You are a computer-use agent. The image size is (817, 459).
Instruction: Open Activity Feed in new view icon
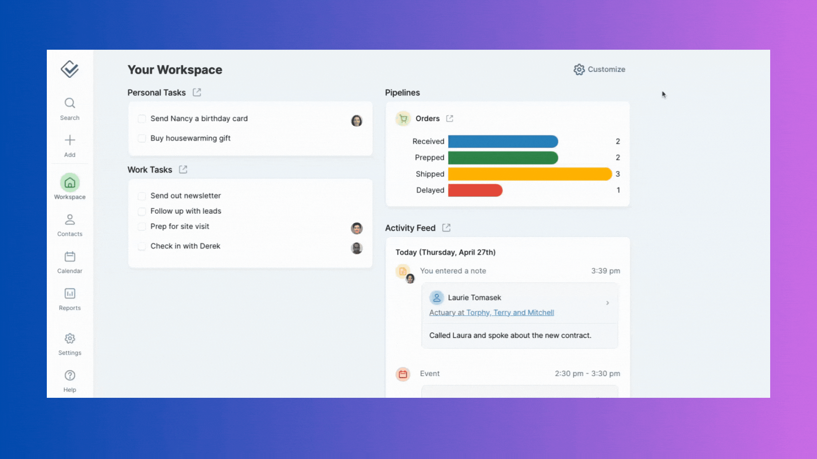pyautogui.click(x=446, y=228)
